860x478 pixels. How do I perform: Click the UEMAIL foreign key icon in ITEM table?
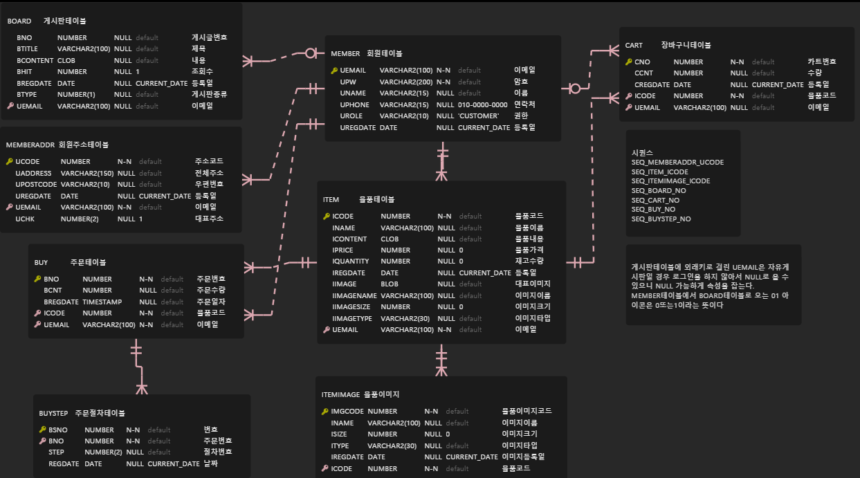(326, 330)
